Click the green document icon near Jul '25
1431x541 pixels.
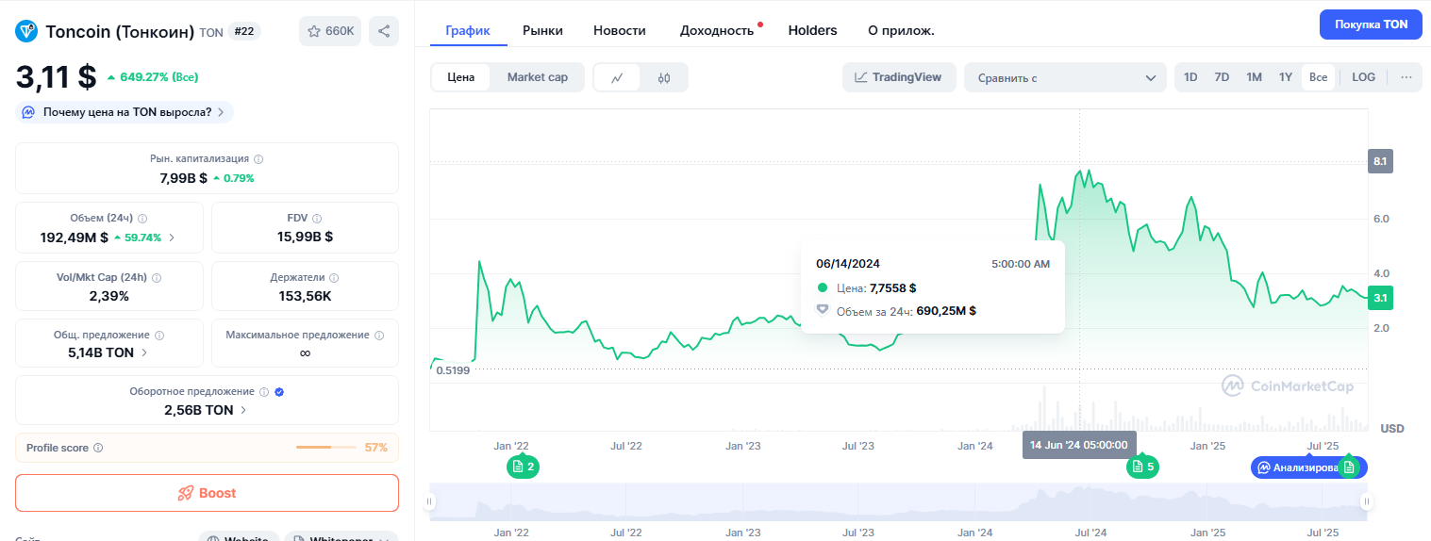[1349, 467]
